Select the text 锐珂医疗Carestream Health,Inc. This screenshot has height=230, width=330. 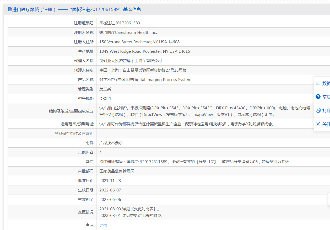(128, 33)
